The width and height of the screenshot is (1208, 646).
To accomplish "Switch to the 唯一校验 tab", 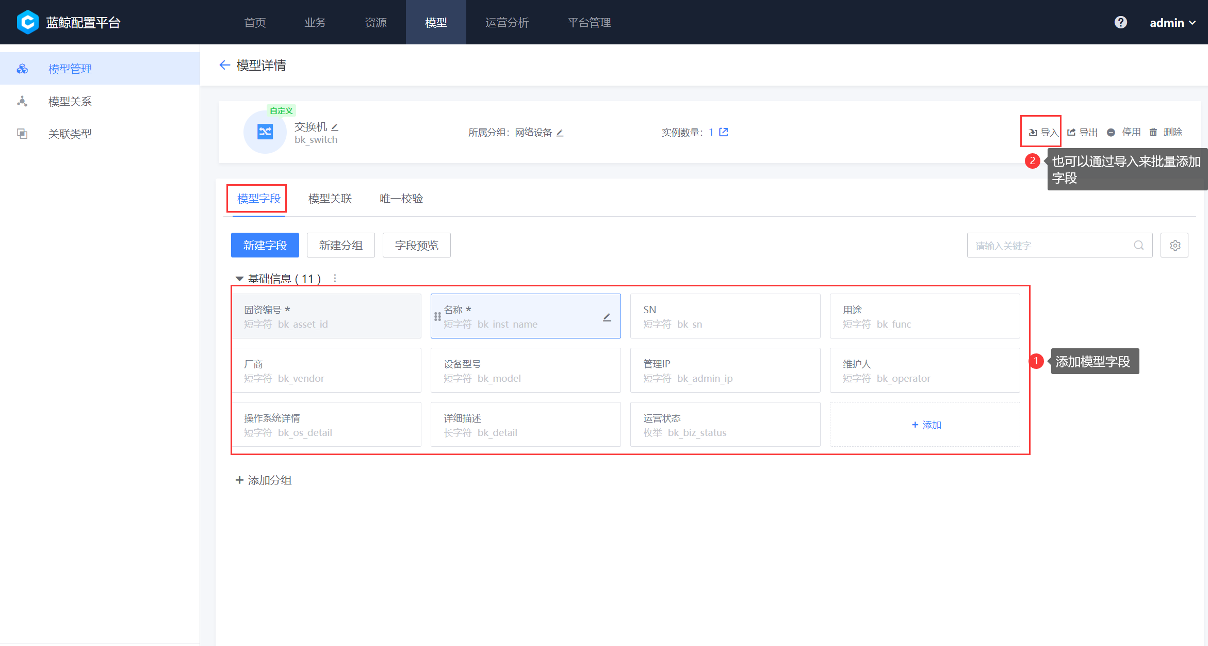I will 401,199.
